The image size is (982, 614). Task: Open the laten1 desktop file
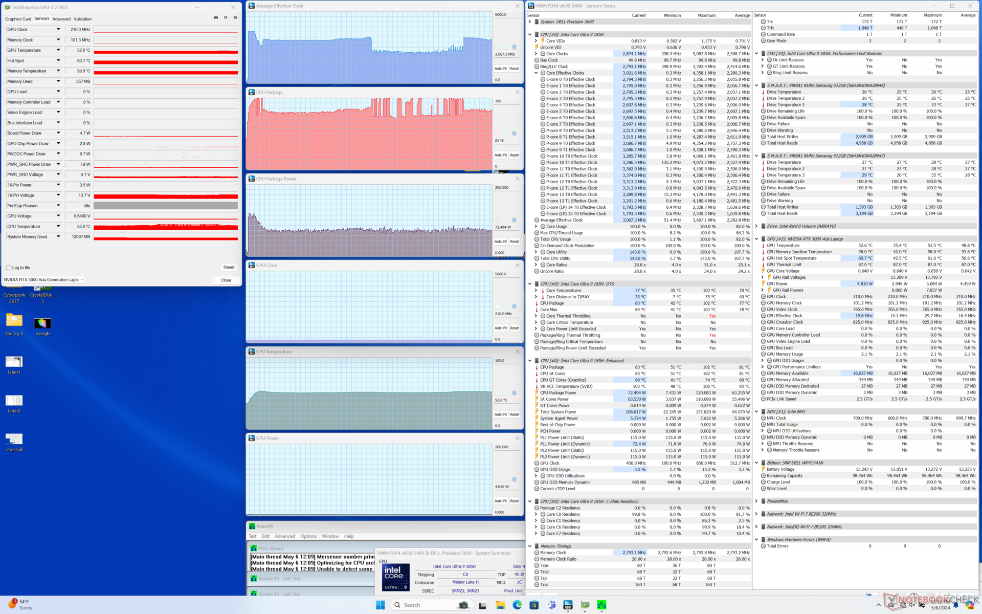point(14,365)
